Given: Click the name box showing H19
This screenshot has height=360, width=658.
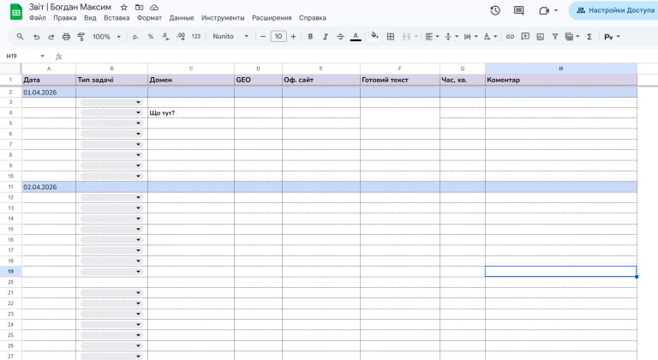Looking at the screenshot, I should [x=25, y=56].
